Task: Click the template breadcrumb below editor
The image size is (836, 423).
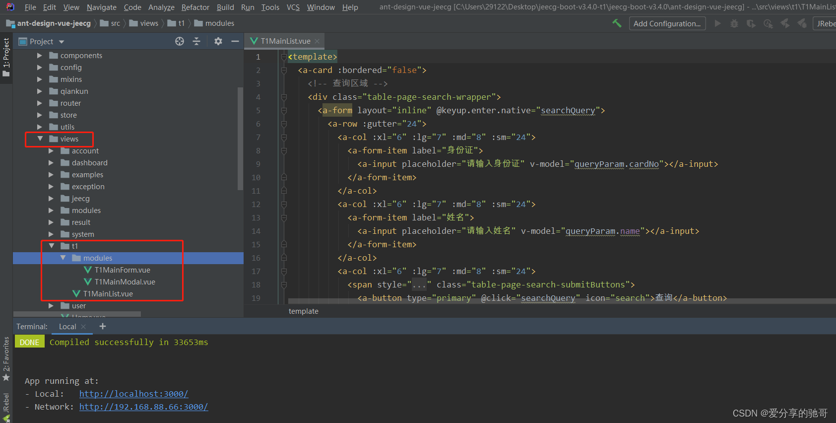Action: 304,311
